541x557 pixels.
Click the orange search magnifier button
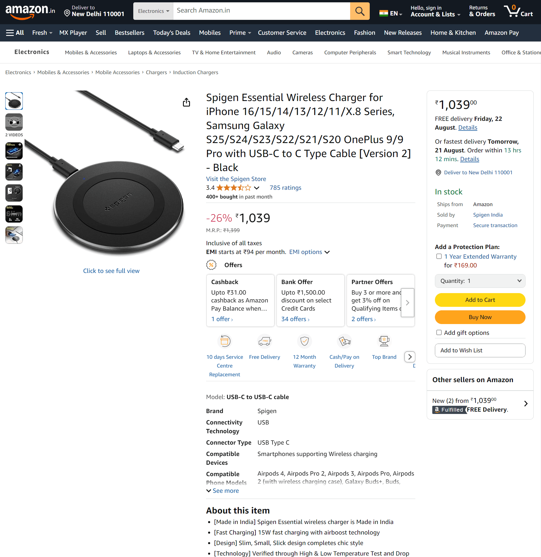tap(359, 11)
